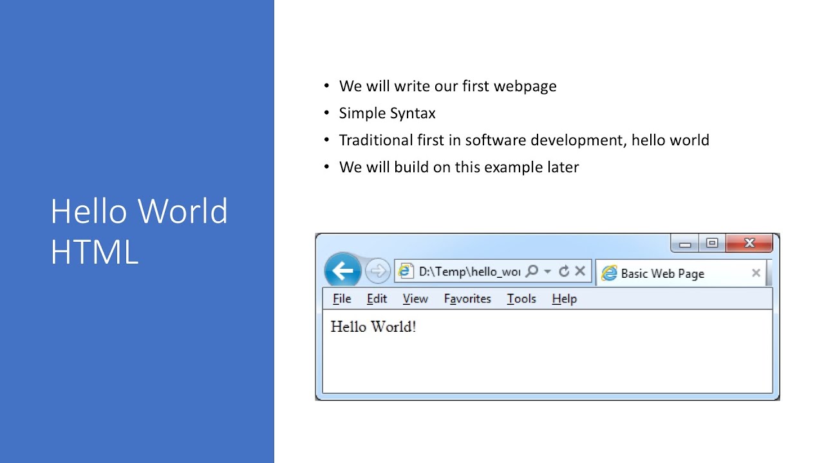Image resolution: width=824 pixels, height=463 pixels.
Task: Open the Edit menu
Action: click(377, 298)
